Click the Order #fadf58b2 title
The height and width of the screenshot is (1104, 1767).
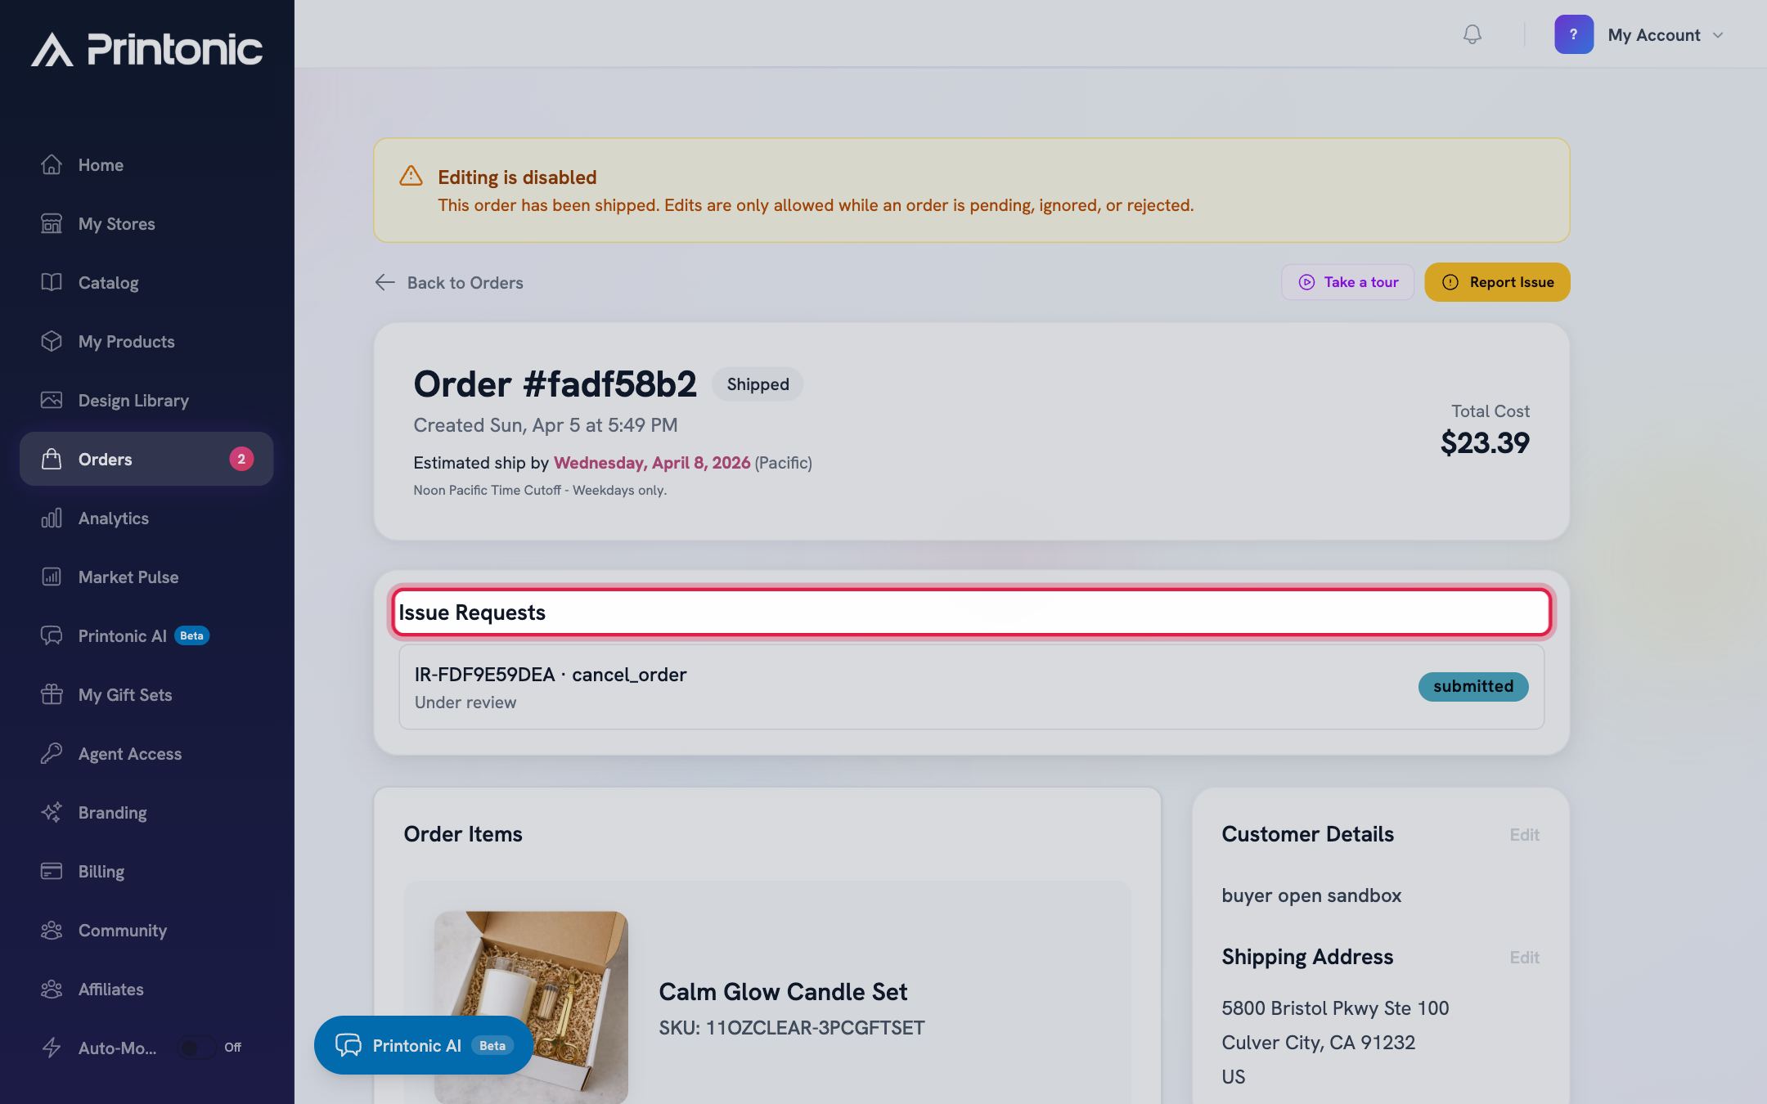[555, 384]
